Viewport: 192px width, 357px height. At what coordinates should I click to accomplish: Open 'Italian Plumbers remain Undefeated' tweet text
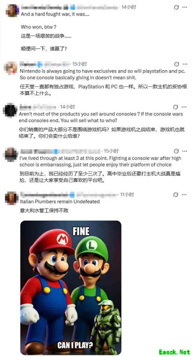[60, 201]
